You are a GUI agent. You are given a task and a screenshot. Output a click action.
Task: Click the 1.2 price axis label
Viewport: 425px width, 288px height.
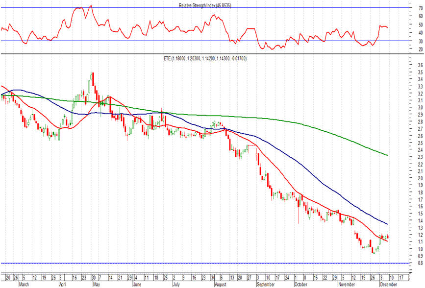pos(421,235)
